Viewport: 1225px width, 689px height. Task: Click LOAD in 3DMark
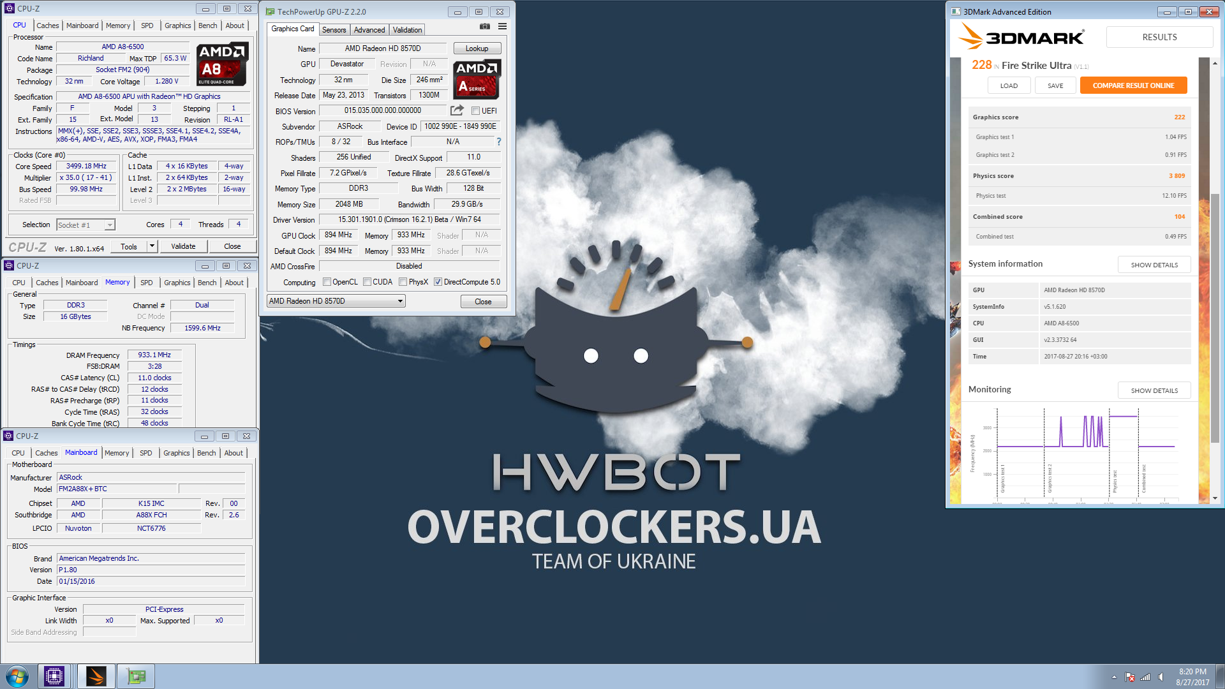[1009, 85]
